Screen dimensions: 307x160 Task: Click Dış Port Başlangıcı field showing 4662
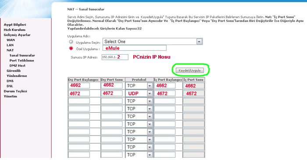point(79,85)
